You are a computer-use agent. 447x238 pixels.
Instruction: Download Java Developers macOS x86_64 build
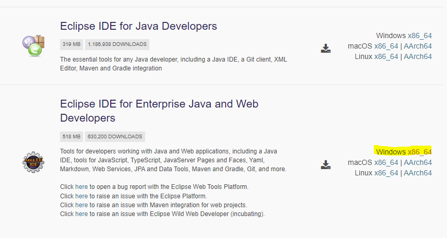[386, 46]
